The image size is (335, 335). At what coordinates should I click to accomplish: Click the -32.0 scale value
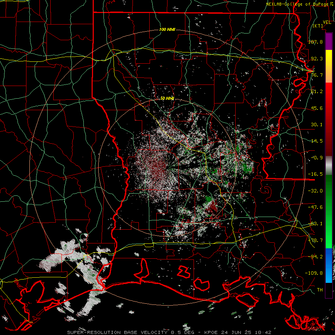pos(315,191)
